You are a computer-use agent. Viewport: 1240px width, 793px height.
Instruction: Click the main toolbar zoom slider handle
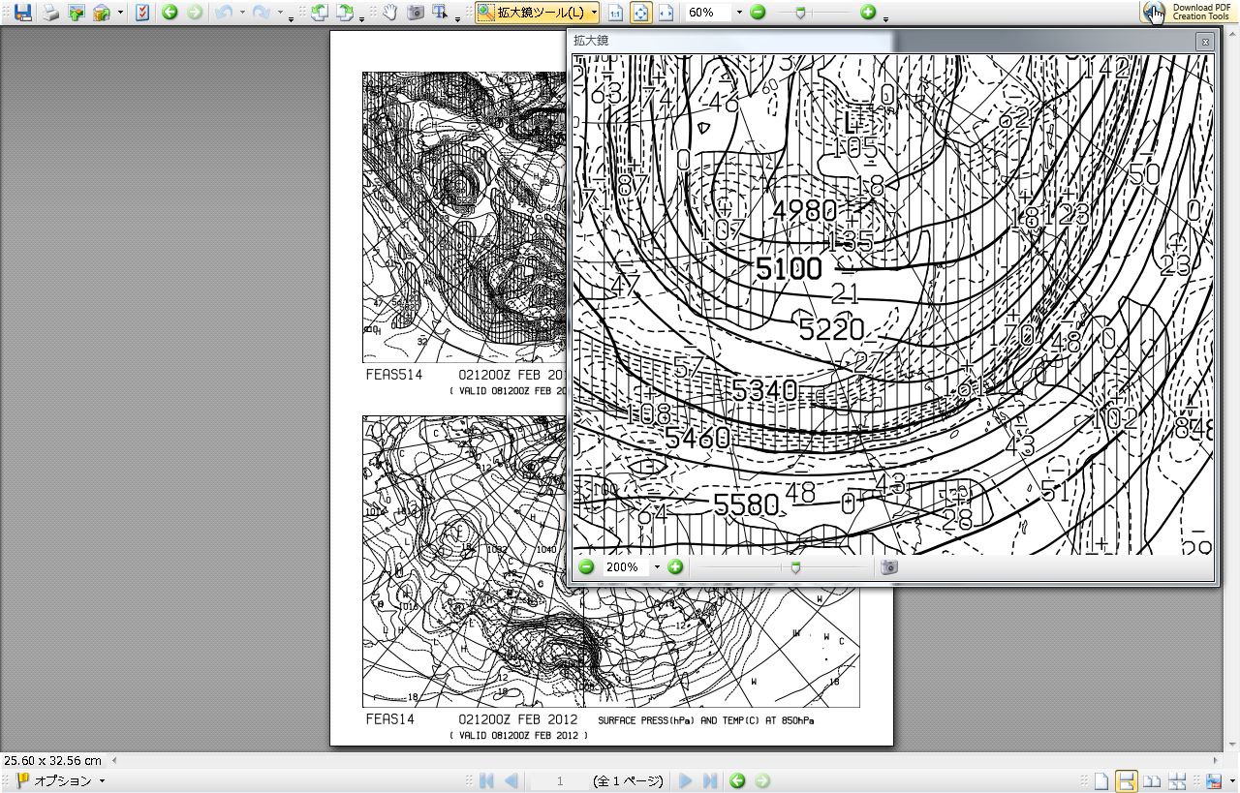tap(799, 13)
